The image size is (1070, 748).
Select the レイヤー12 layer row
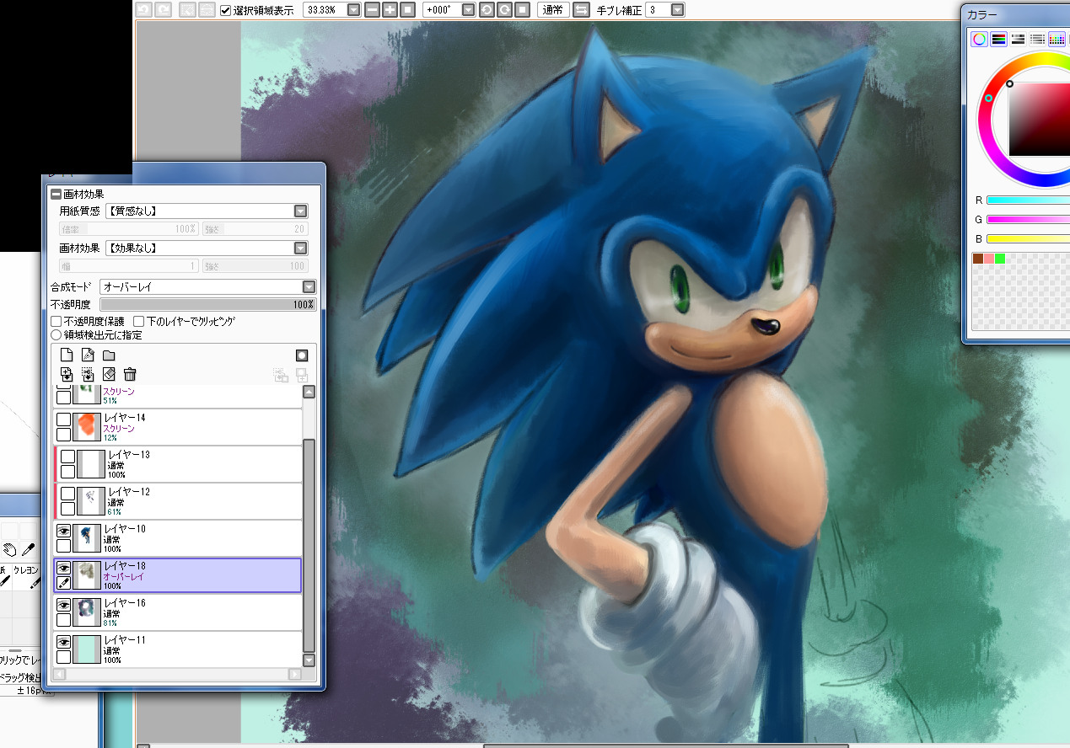(x=178, y=501)
